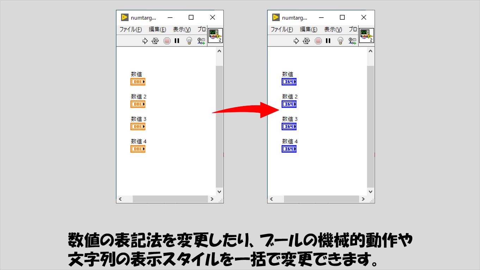Click the VI connector icon in right window
Viewport: 480px width, 270px height.
367,36
